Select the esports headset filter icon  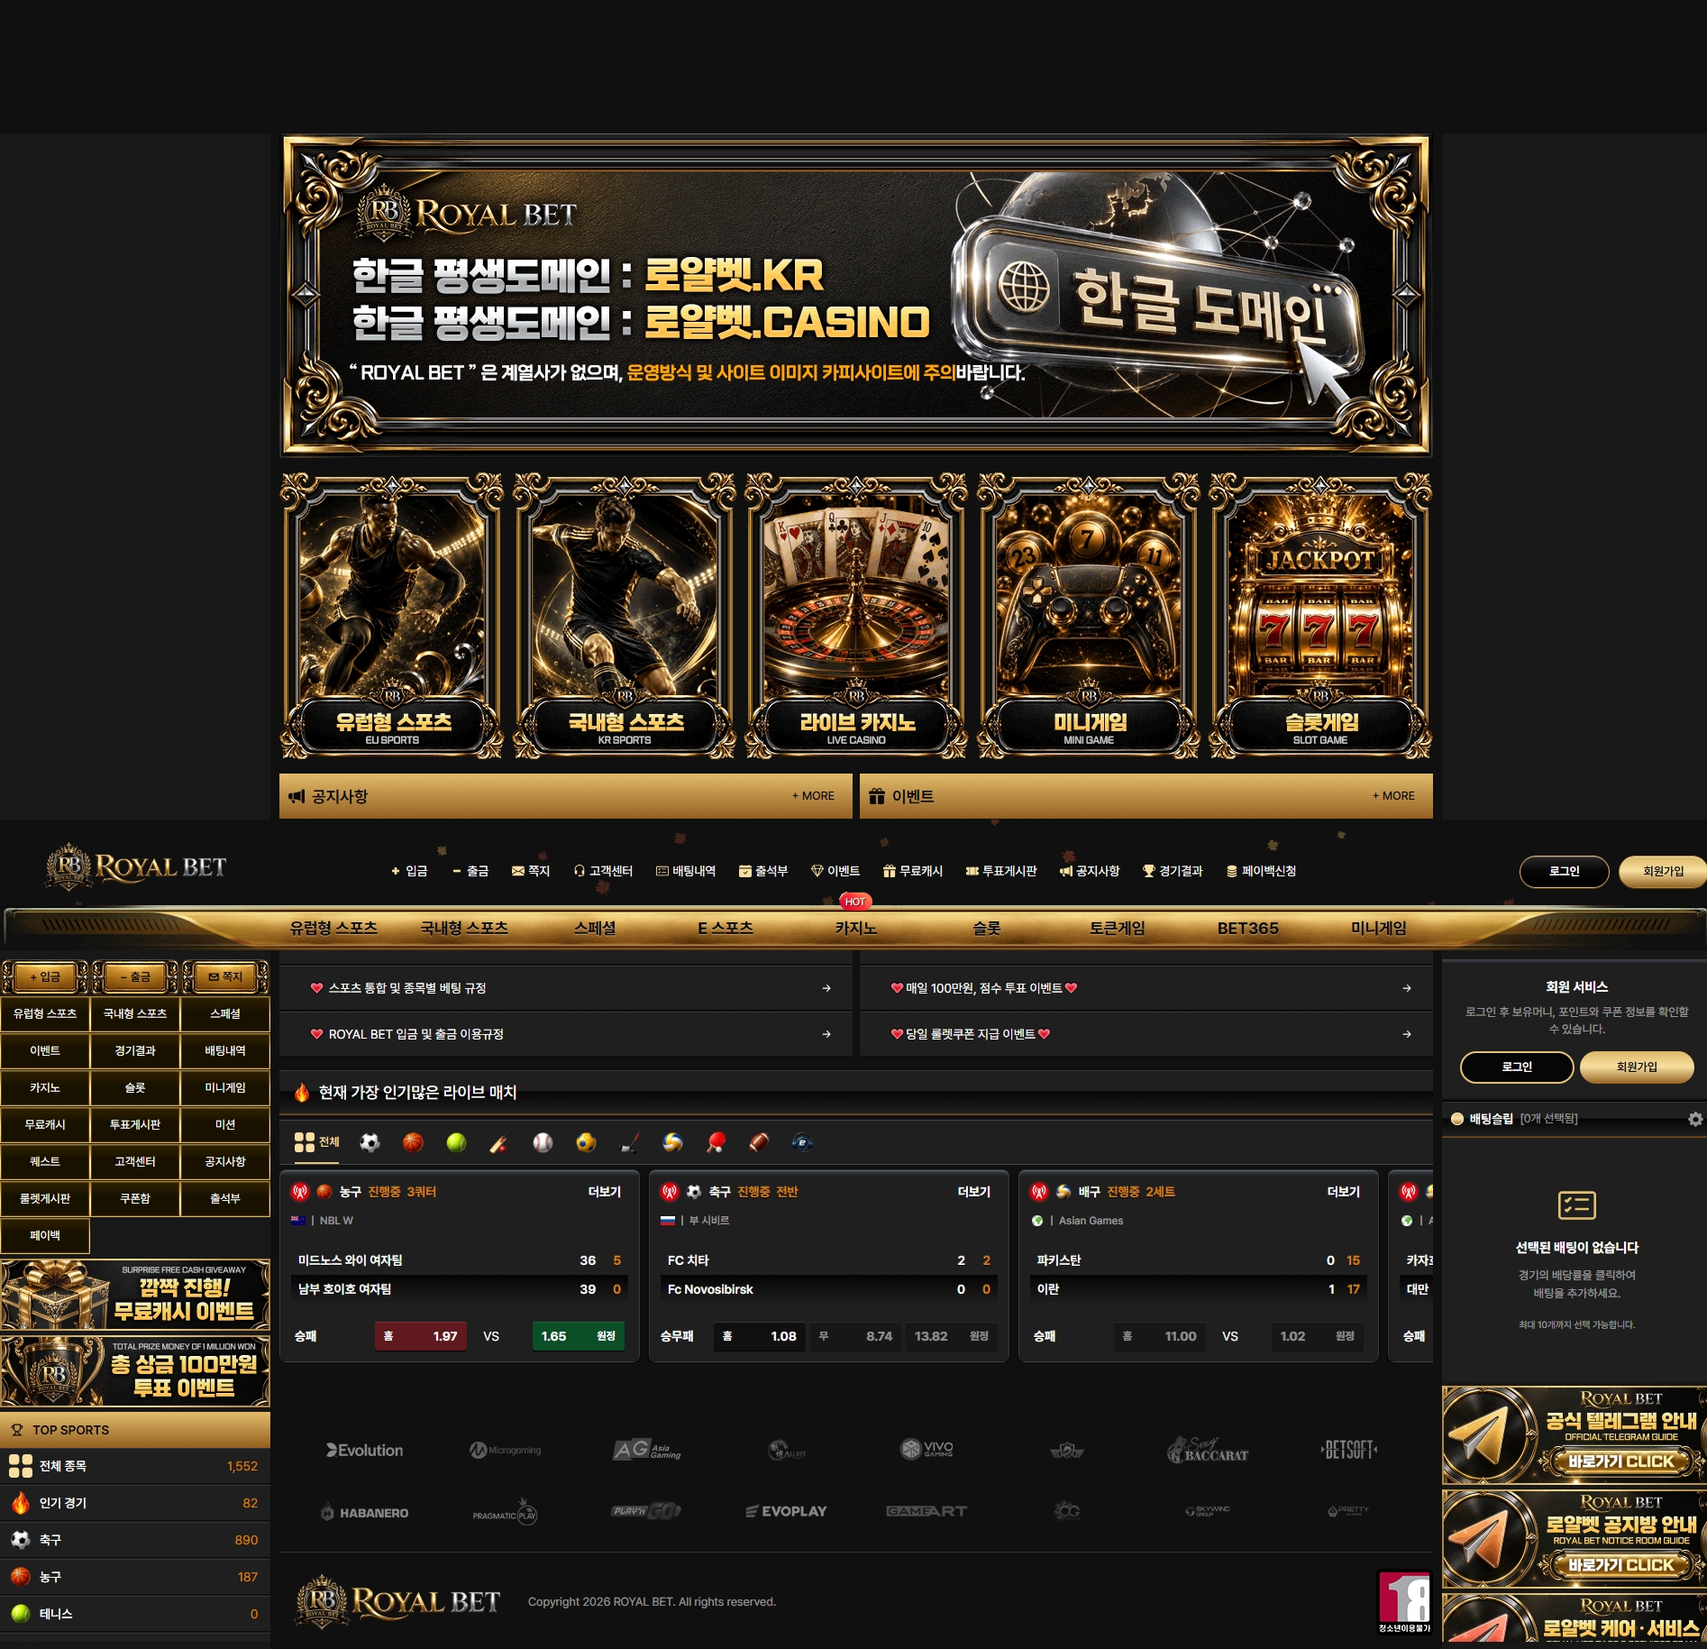[802, 1143]
